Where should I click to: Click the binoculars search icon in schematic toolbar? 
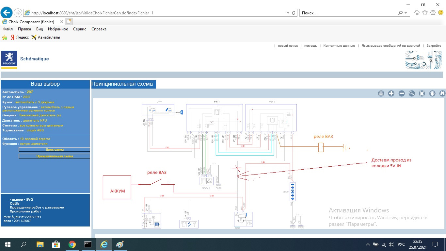pyautogui.click(x=442, y=93)
